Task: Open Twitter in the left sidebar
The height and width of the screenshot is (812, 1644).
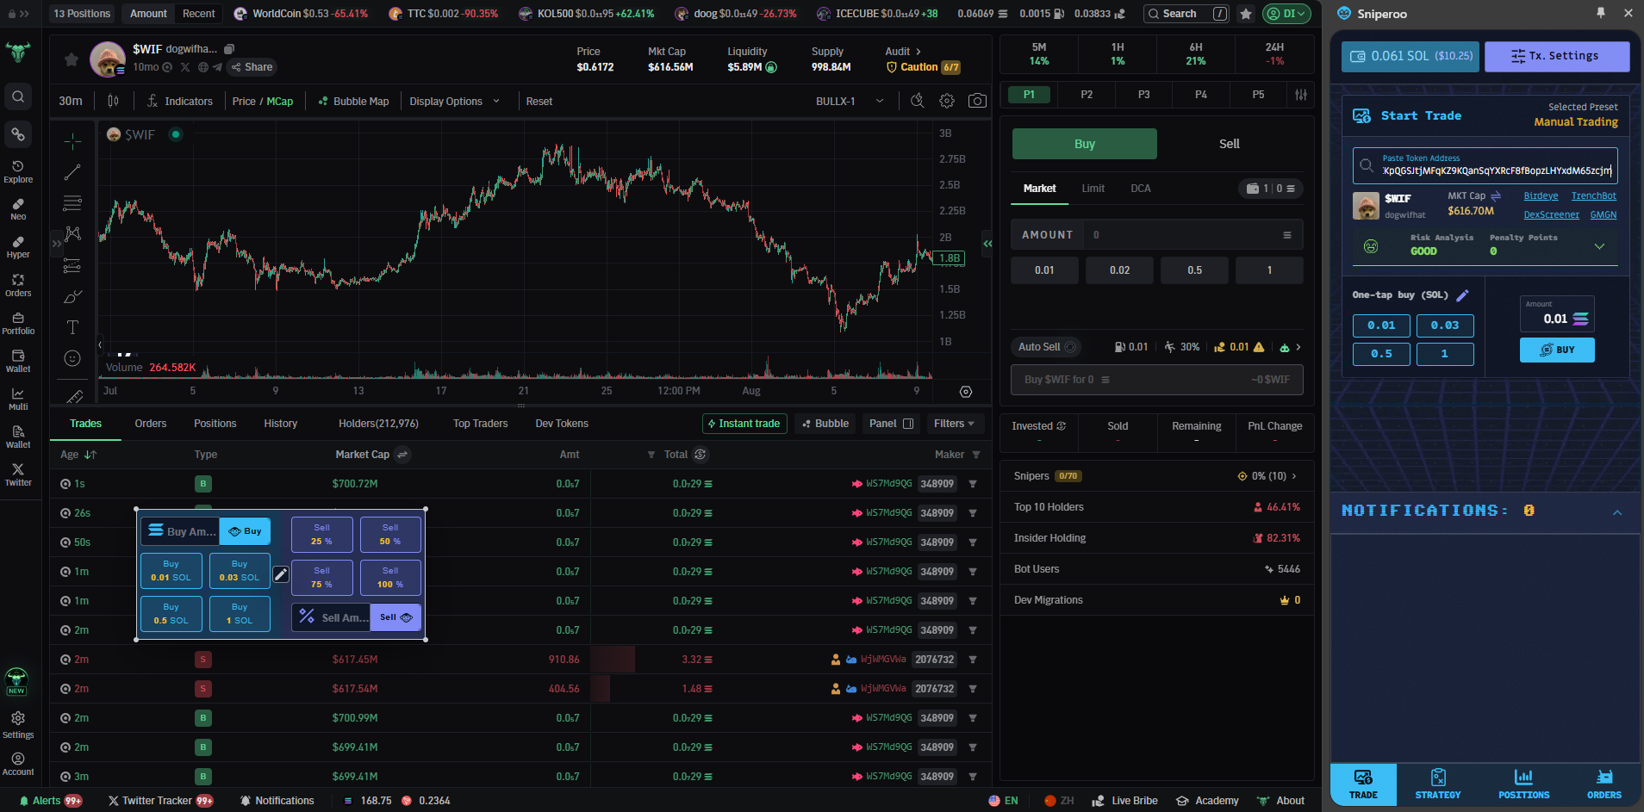Action: pyautogui.click(x=18, y=474)
